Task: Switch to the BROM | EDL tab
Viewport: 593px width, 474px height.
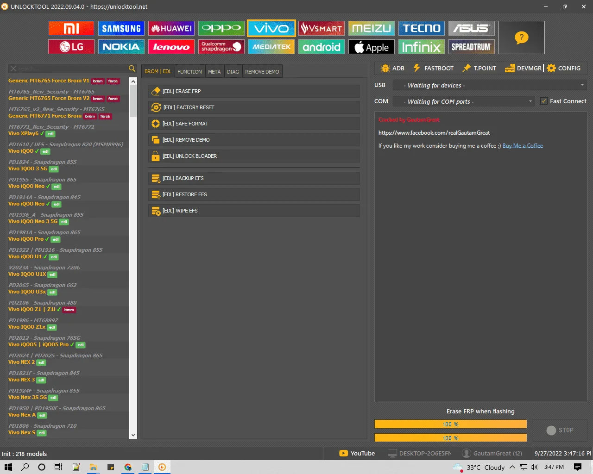Action: click(158, 71)
